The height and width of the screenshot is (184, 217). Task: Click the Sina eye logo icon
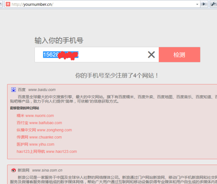[x=14, y=170]
